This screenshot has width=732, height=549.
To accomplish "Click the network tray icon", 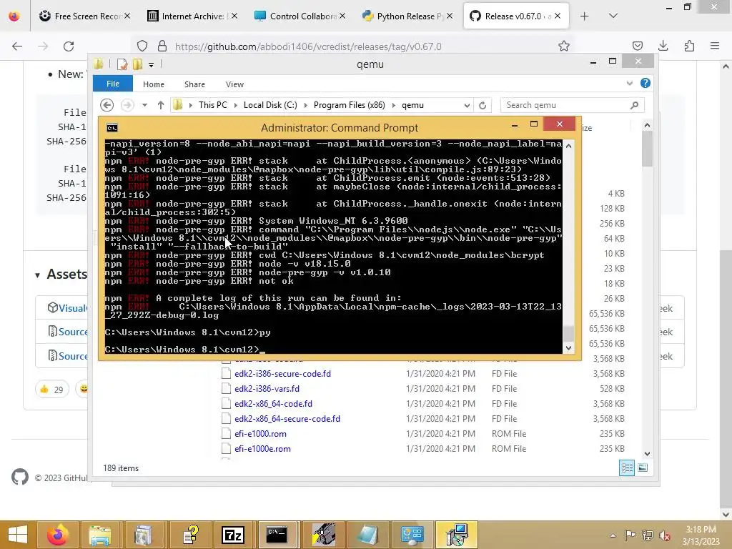I will coord(648,535).
